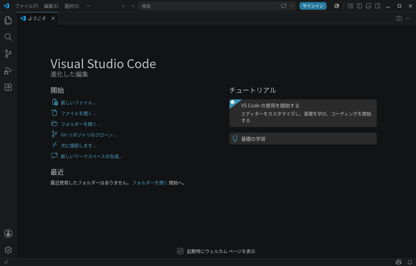Image resolution: width=416 pixels, height=266 pixels.
Task: Open the Extensions view
Action: [x=8, y=87]
